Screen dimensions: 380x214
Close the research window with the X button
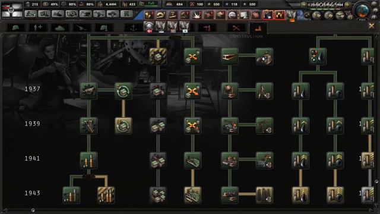[x=371, y=26]
